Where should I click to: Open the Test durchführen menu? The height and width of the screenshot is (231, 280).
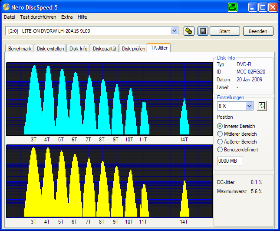tap(38, 17)
